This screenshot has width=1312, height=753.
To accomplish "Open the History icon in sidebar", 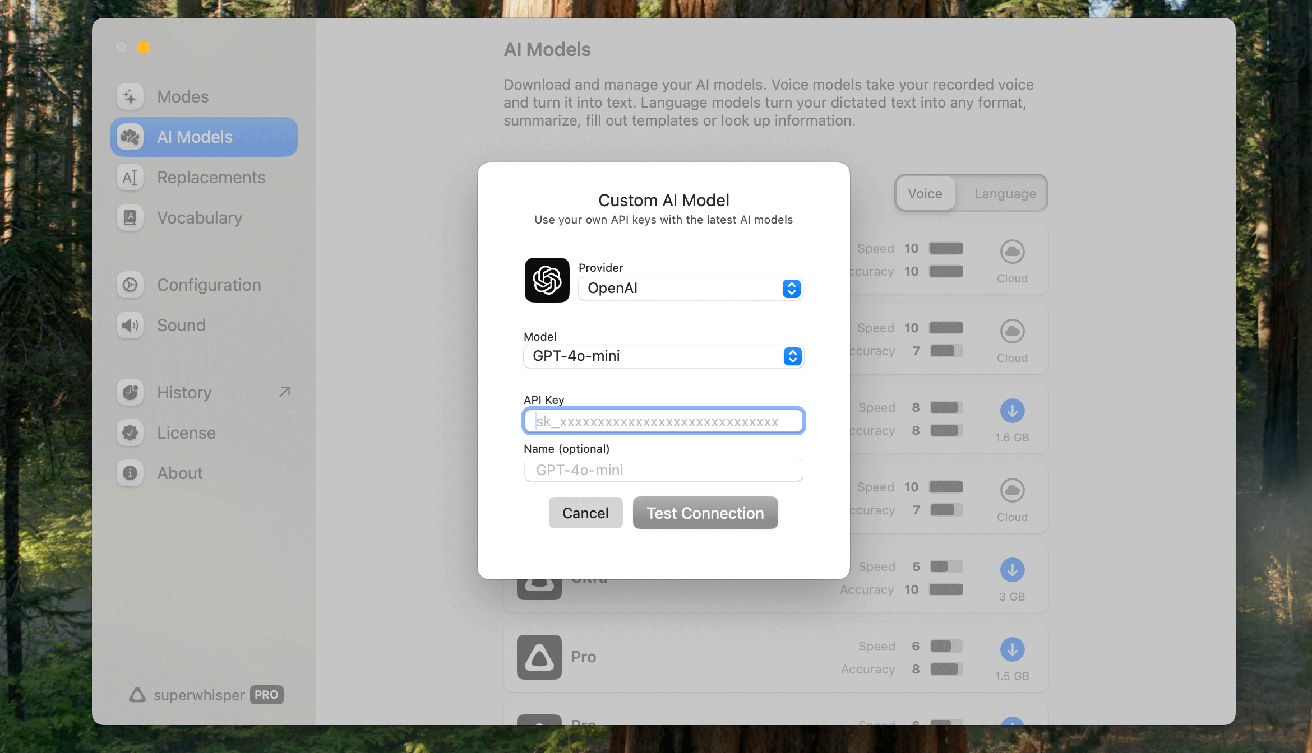I will 130,393.
